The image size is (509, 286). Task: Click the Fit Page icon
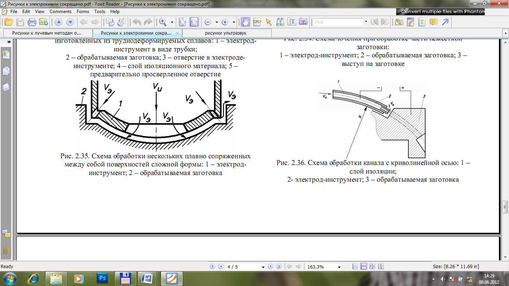(183, 22)
